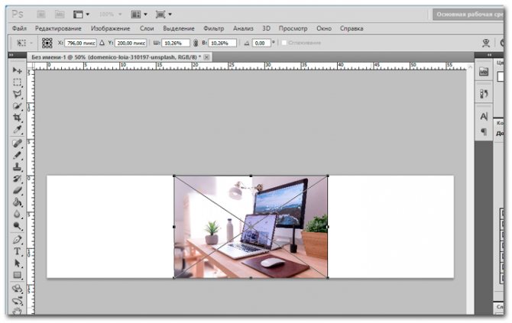The image size is (512, 323).
Task: Click the X position field 796,00
Action: (x=80, y=43)
